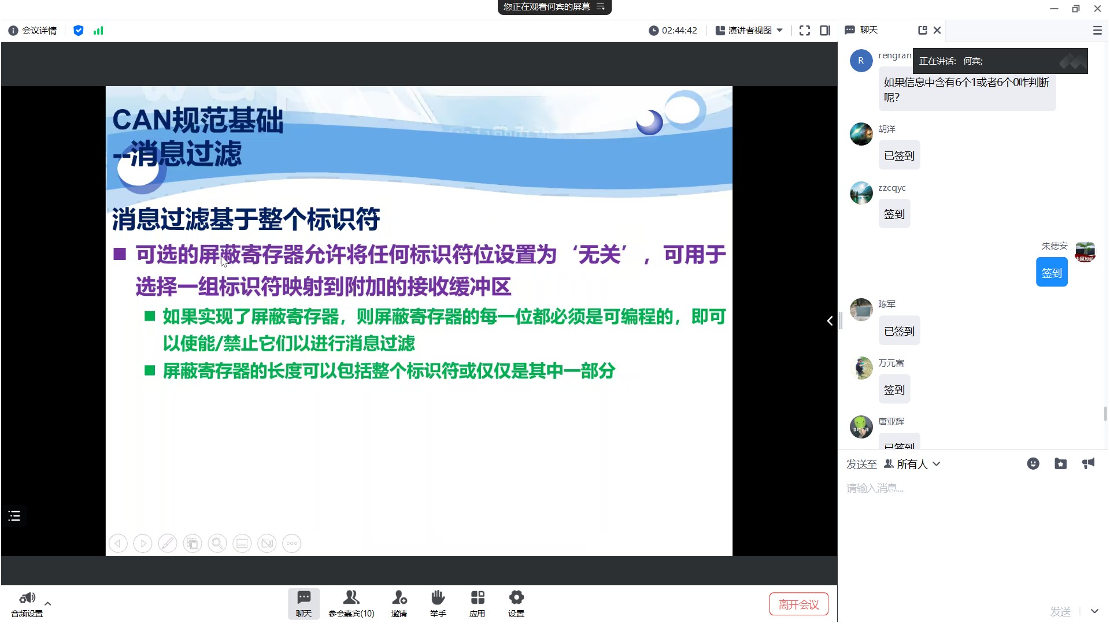
Task: Open the chat panel hamburger menu
Action: click(1097, 31)
